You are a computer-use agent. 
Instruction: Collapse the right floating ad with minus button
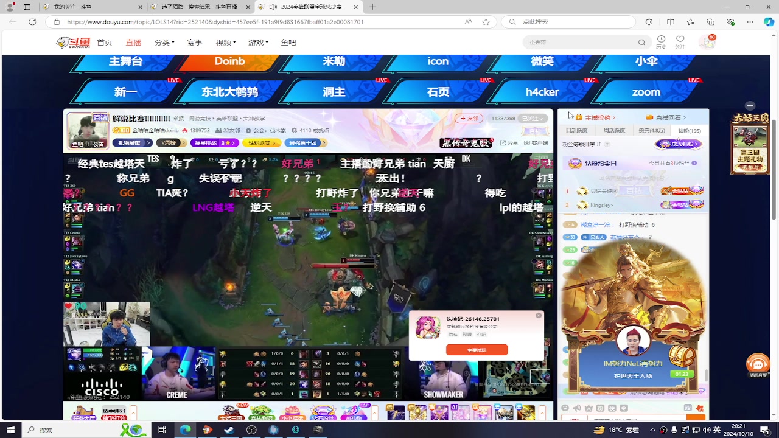[x=750, y=106]
